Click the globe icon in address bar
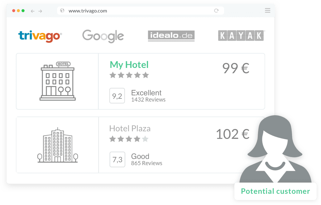The image size is (321, 205). tap(62, 11)
